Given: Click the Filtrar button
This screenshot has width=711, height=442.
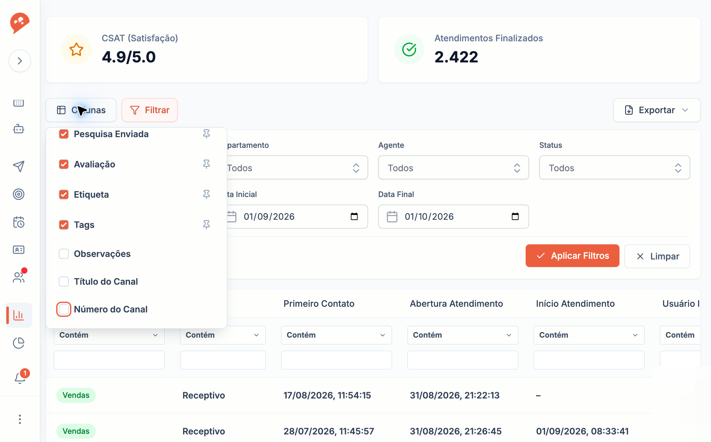Looking at the screenshot, I should click(150, 110).
